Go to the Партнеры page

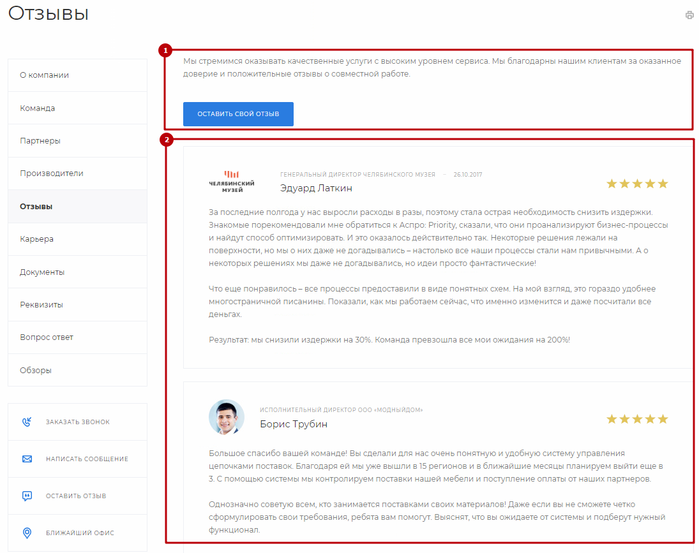tap(78, 141)
